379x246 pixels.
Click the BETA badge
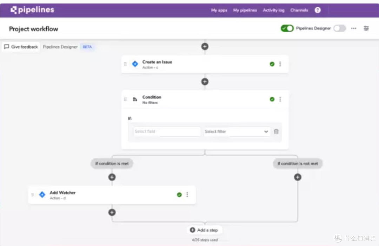pos(87,47)
